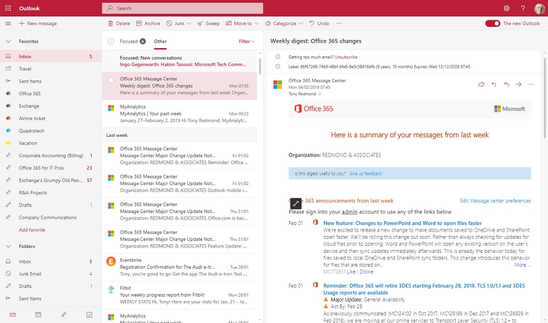Reply all to the open email
The width and height of the screenshot is (548, 323).
coord(506,84)
